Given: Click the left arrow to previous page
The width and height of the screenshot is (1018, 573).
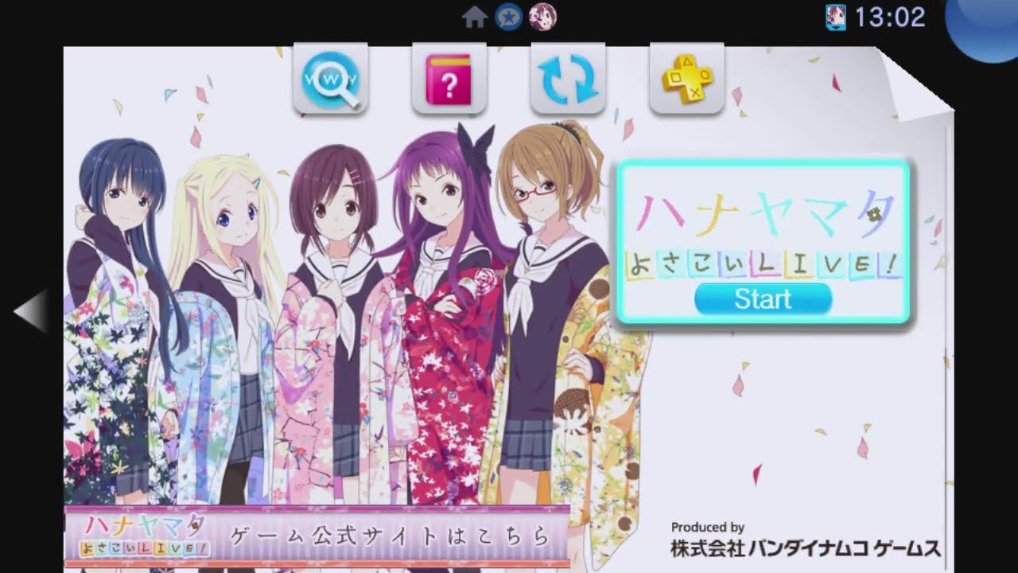Looking at the screenshot, I should [30, 310].
